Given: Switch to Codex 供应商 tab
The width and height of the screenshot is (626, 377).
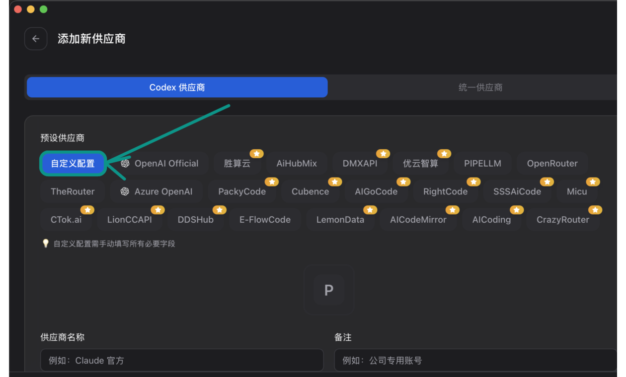Looking at the screenshot, I should pos(177,87).
